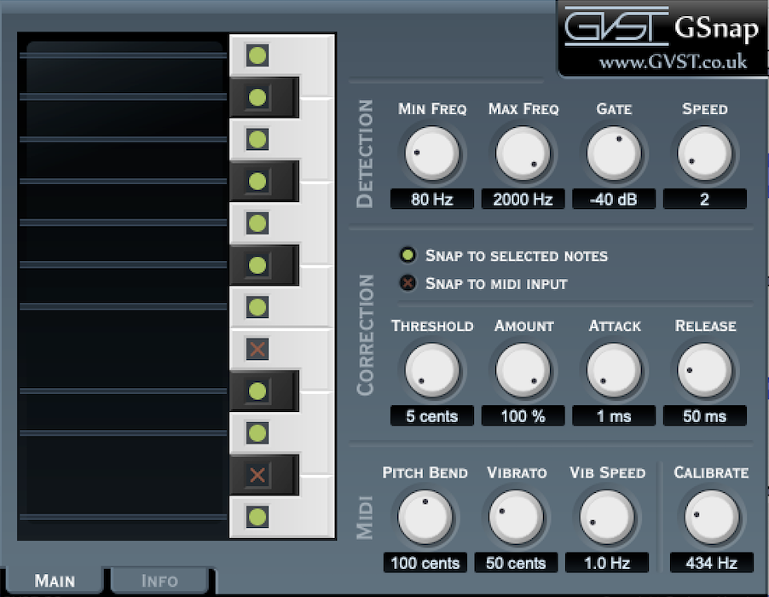Select Snap to midi input
This screenshot has height=597, width=769.
tap(408, 282)
